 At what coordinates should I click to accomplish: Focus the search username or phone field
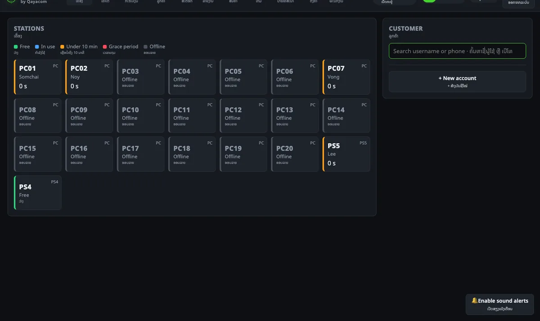pos(457,51)
